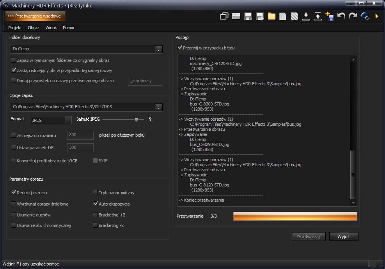Screen dimensions: 385x269
Task: Click the yellow play arrow icon
Action: click(377, 16)
